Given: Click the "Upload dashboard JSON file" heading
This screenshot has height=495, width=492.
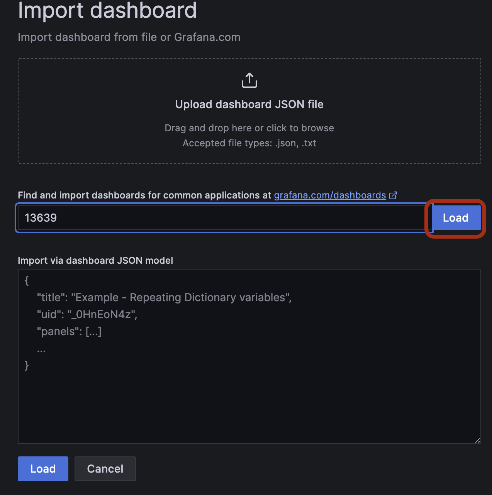Looking at the screenshot, I should (249, 104).
